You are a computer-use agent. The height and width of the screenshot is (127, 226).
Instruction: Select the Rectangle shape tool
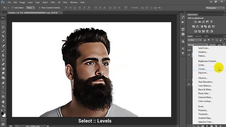pos(3,97)
